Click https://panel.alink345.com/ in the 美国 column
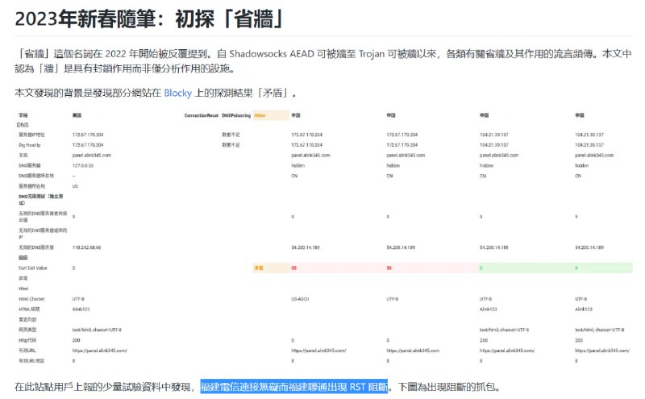The width and height of the screenshot is (645, 399). 99,351
